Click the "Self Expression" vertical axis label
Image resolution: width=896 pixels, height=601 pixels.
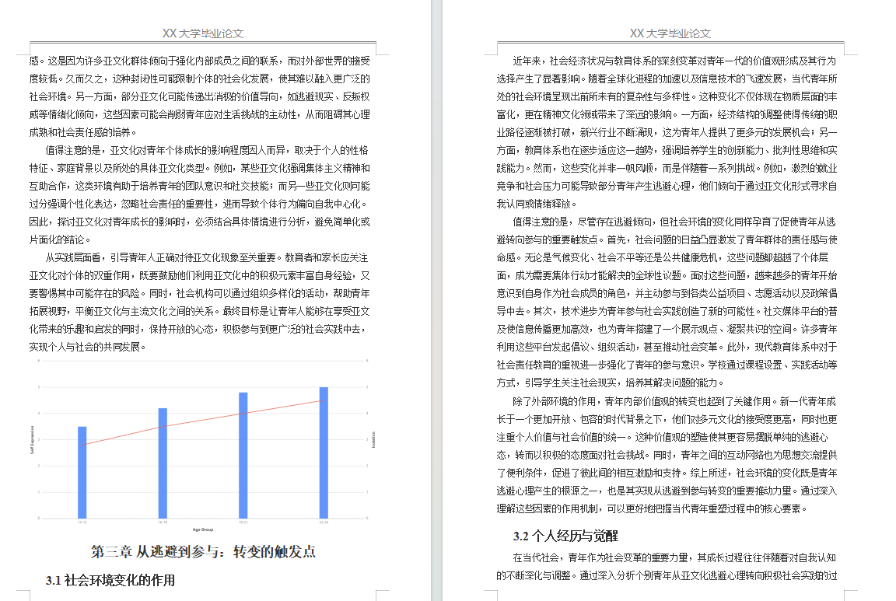(x=32, y=440)
